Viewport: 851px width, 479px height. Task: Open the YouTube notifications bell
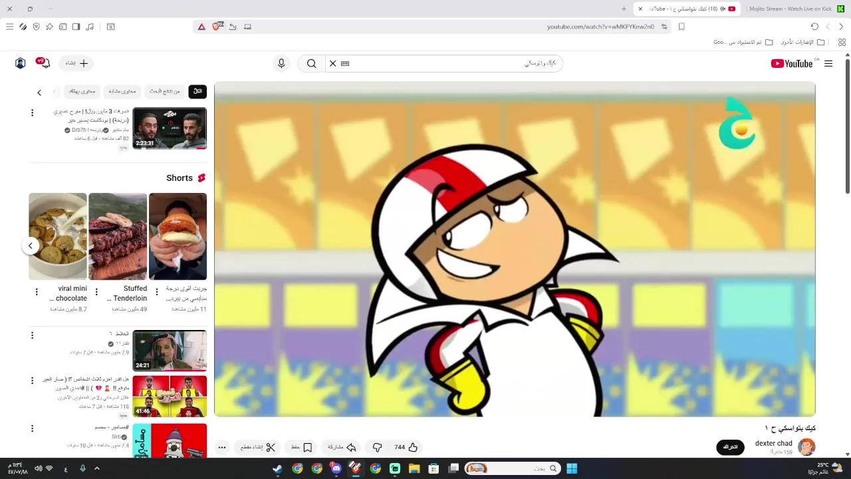(45, 63)
